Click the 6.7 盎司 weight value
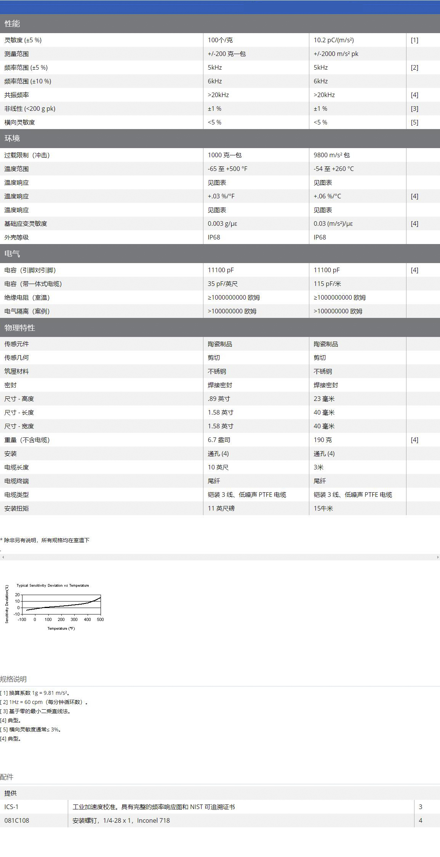440x857 pixels. (x=219, y=440)
